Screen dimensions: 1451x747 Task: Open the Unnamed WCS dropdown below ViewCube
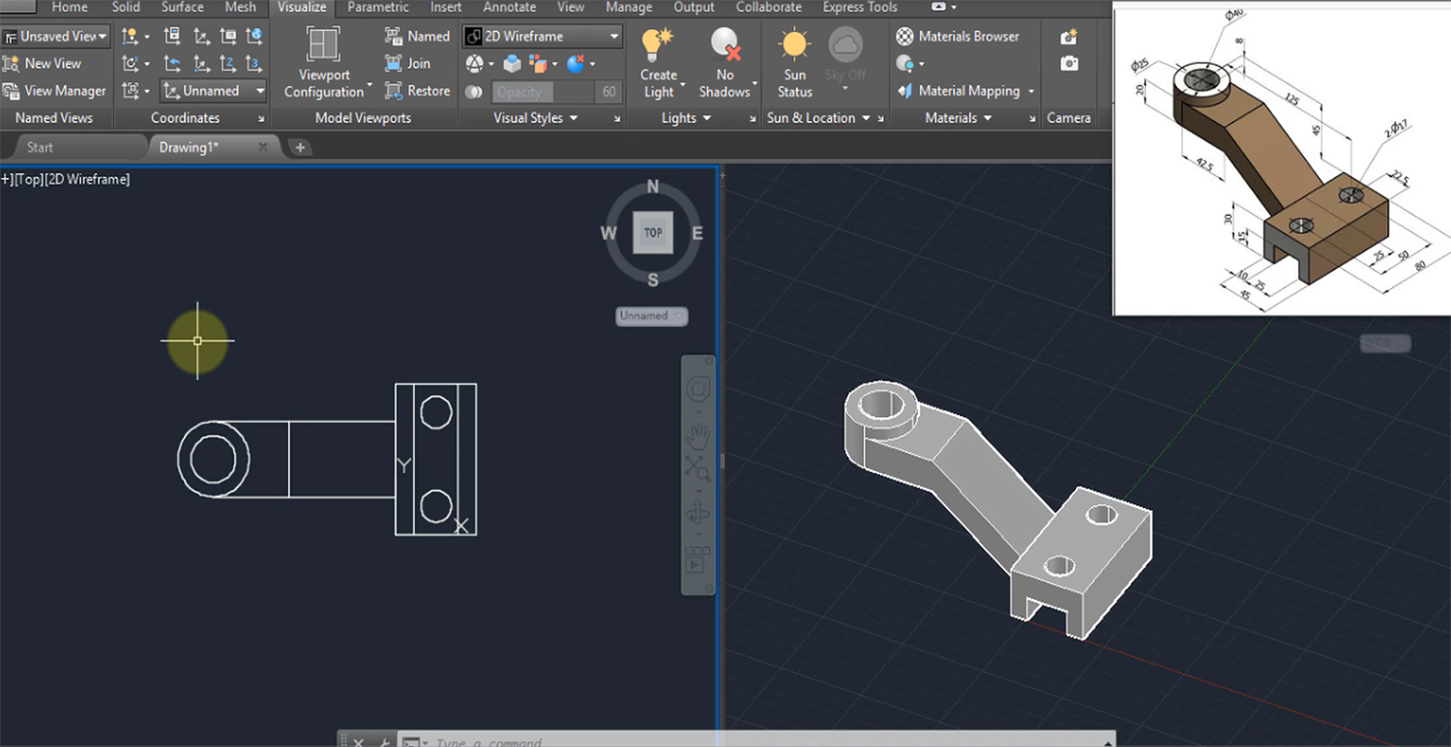point(652,316)
